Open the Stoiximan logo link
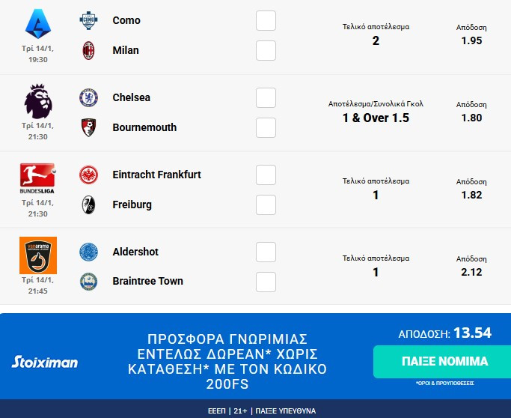The image size is (511, 418). 45,363
